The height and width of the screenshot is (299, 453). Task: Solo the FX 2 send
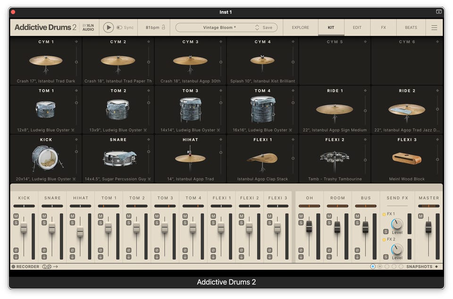(x=386, y=257)
